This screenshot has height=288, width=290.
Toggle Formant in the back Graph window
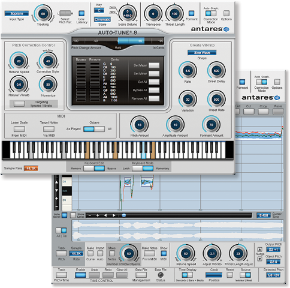click(x=242, y=82)
